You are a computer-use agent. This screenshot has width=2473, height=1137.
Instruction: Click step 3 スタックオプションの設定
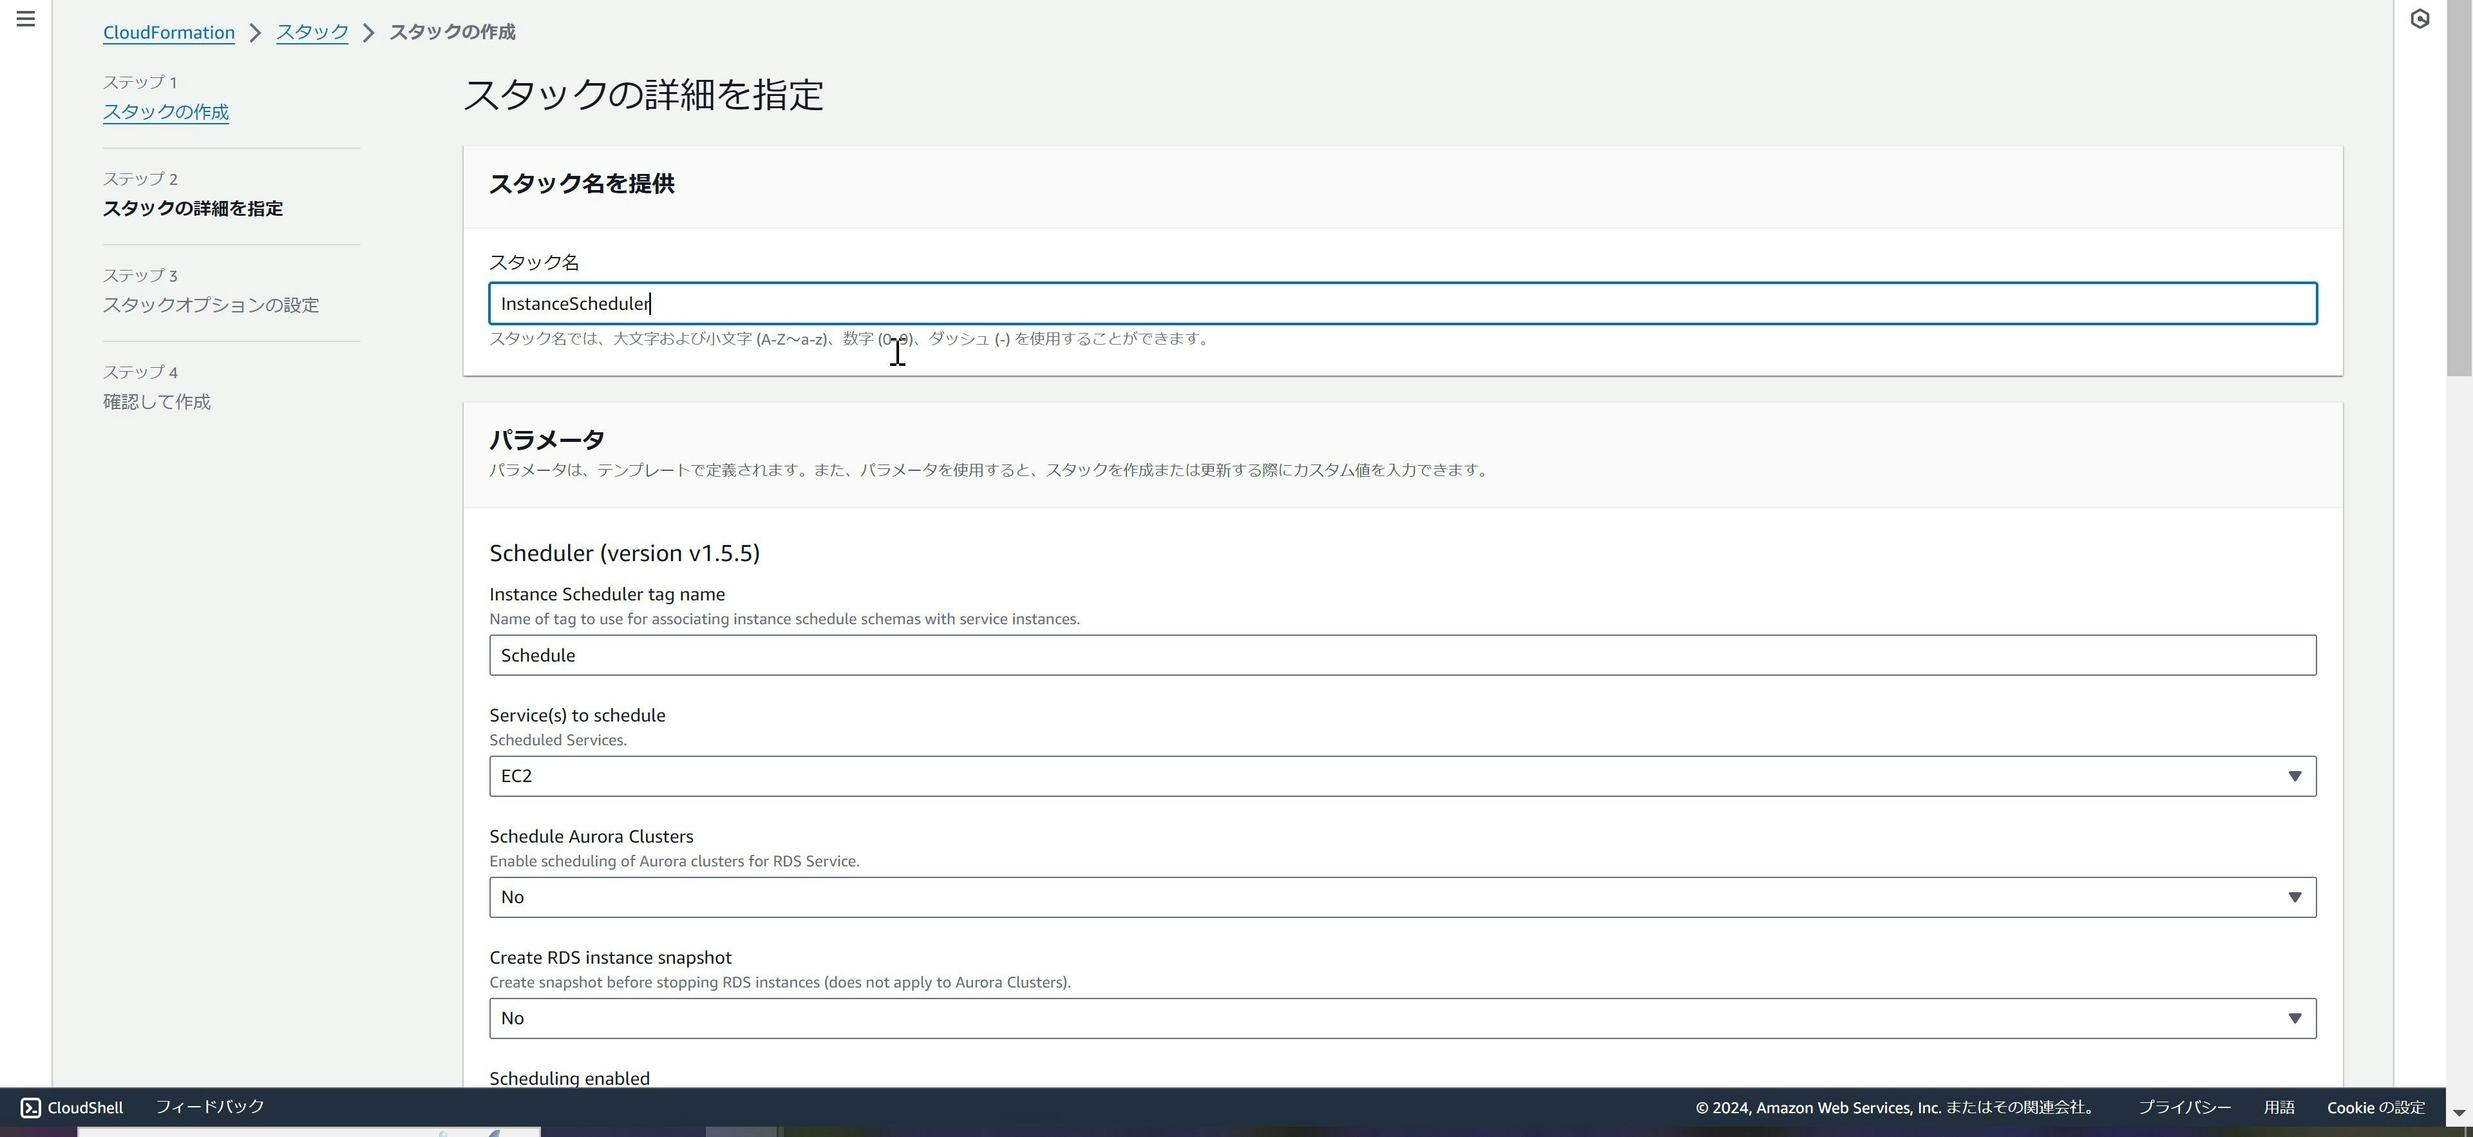(211, 305)
